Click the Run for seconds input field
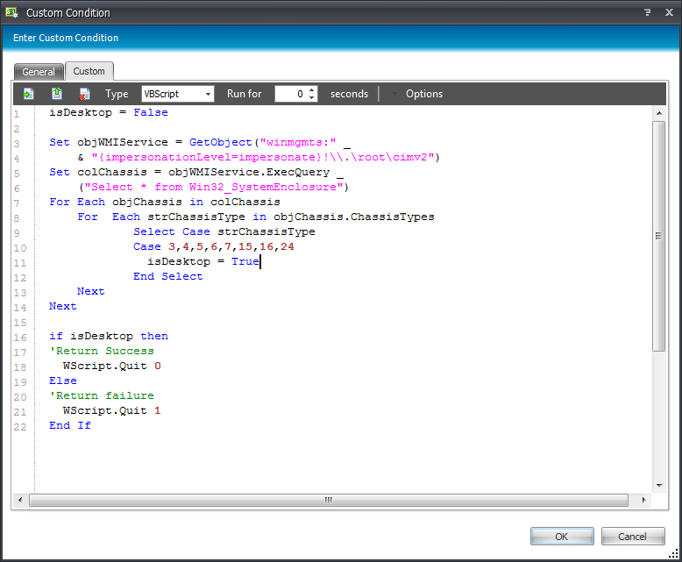 (290, 94)
